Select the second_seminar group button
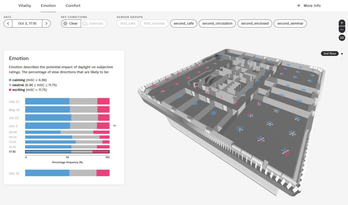Image resolution: width=348 pixels, height=205 pixels. 290,23
